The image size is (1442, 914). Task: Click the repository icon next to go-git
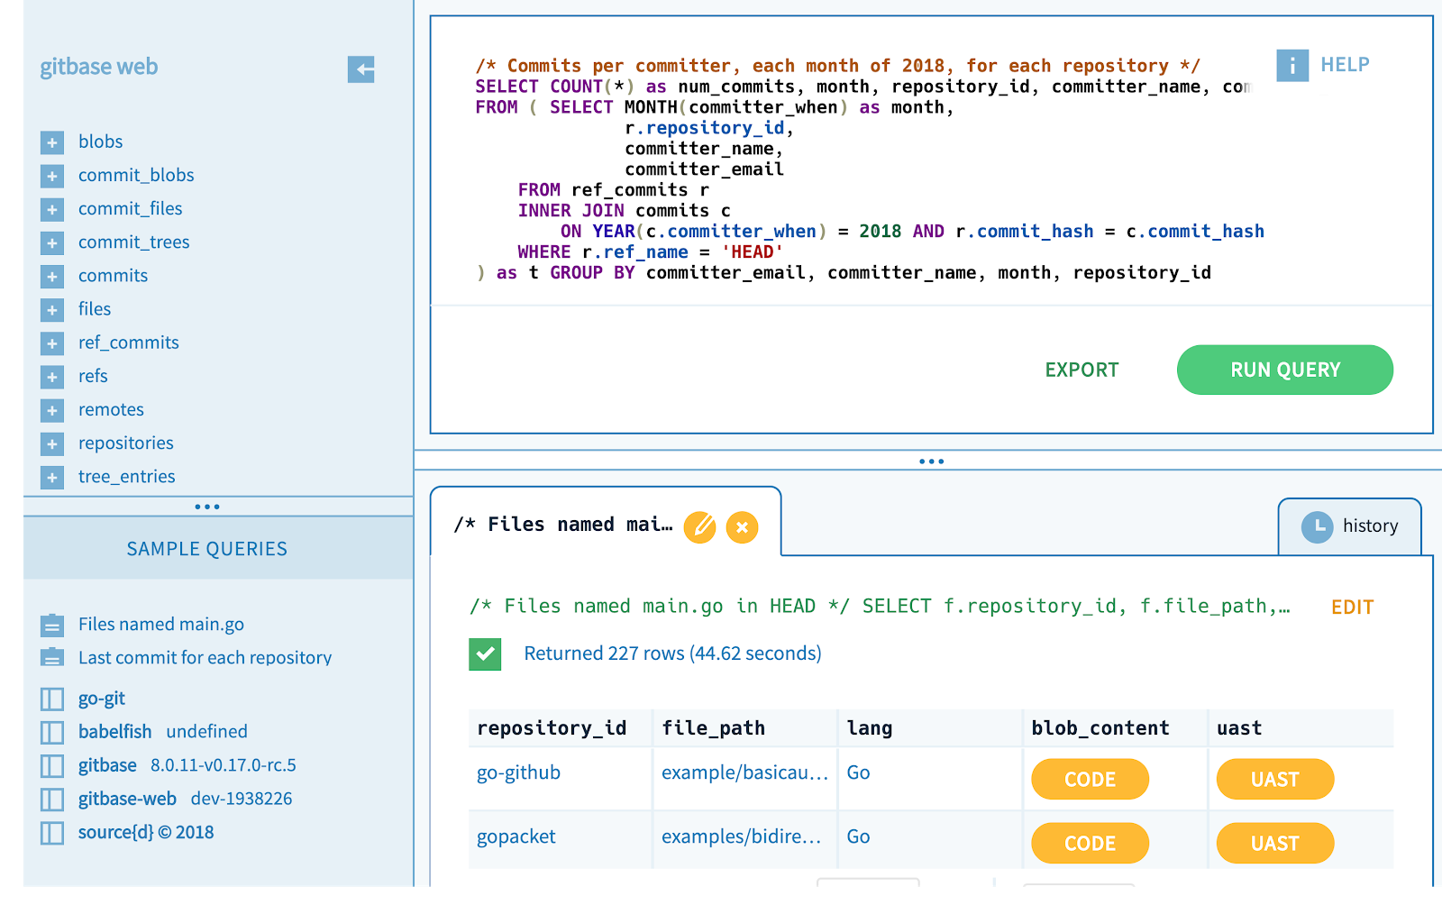click(x=51, y=698)
